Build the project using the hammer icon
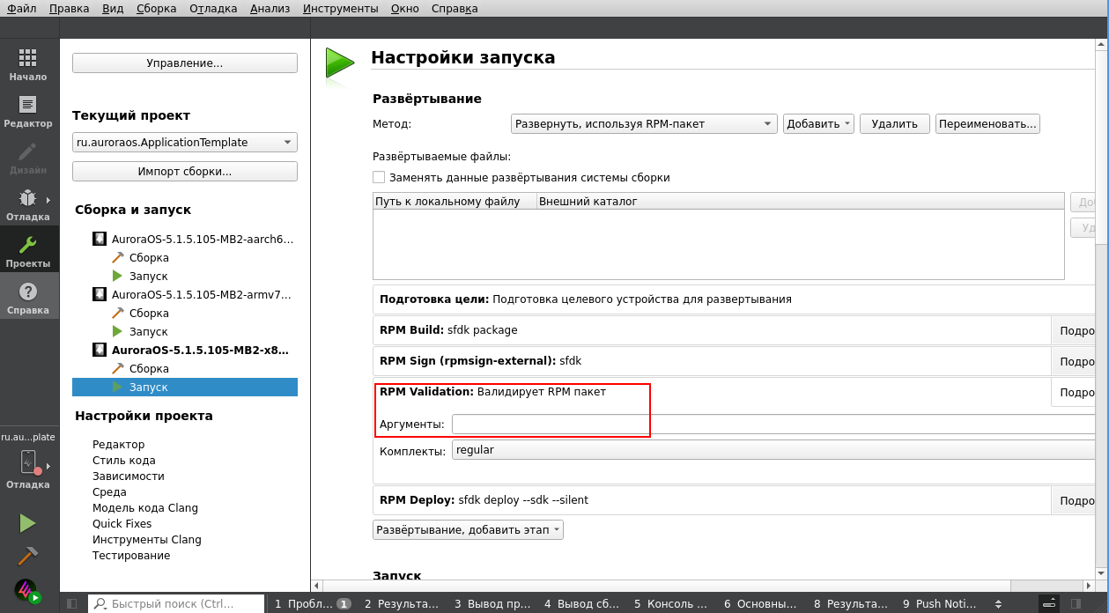The height and width of the screenshot is (613, 1109). (27, 554)
